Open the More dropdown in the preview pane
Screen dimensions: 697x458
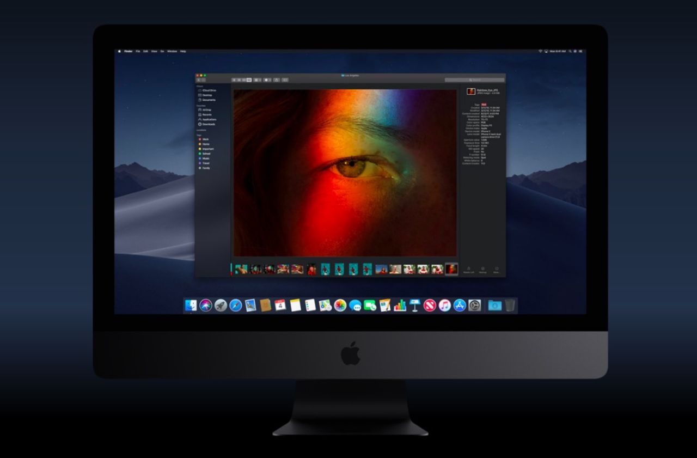point(497,268)
